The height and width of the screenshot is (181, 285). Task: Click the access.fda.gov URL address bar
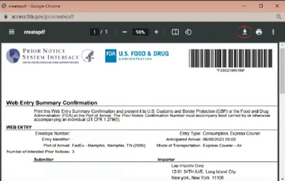[43, 17]
